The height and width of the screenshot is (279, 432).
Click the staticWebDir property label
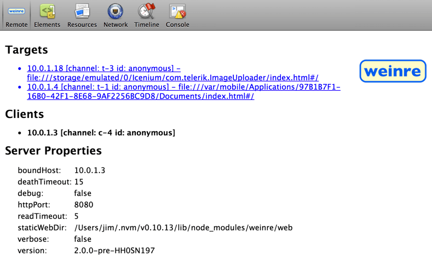[x=42, y=228]
